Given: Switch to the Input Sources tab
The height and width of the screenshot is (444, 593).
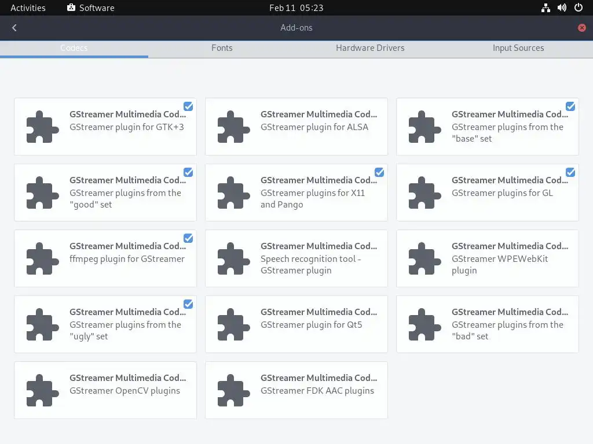Looking at the screenshot, I should click(x=518, y=49).
